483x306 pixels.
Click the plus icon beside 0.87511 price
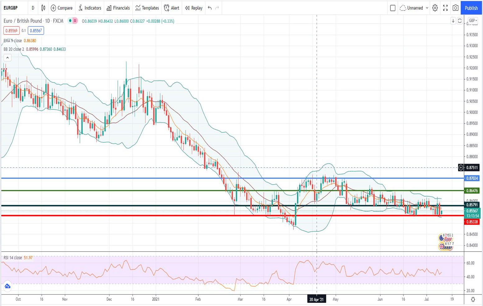(461, 168)
